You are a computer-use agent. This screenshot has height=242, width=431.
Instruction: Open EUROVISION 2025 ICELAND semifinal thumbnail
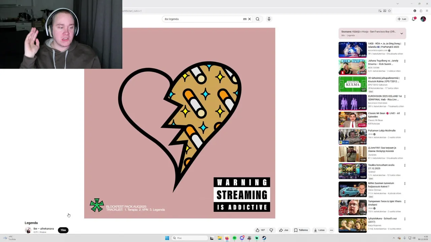pyautogui.click(x=353, y=102)
